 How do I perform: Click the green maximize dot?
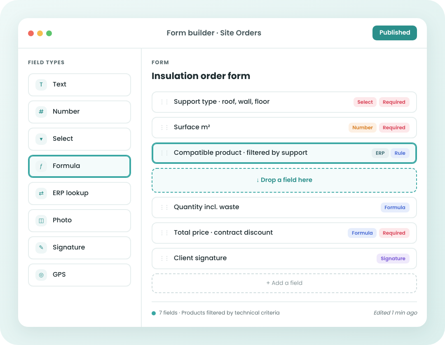[49, 33]
